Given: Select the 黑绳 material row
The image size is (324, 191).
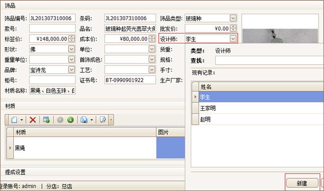Looking at the screenshot, I should (x=85, y=147).
